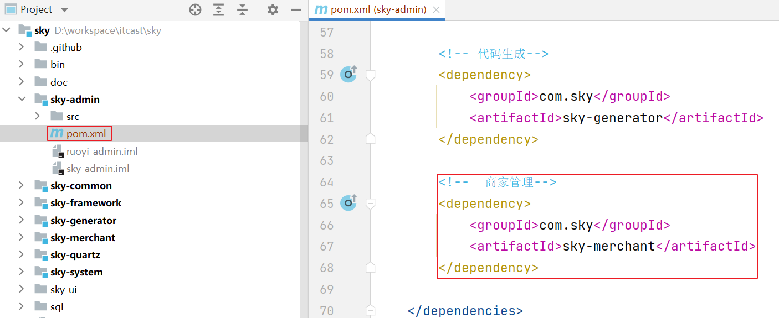
Task: Collapse the sky-admin folder
Action: (22, 99)
